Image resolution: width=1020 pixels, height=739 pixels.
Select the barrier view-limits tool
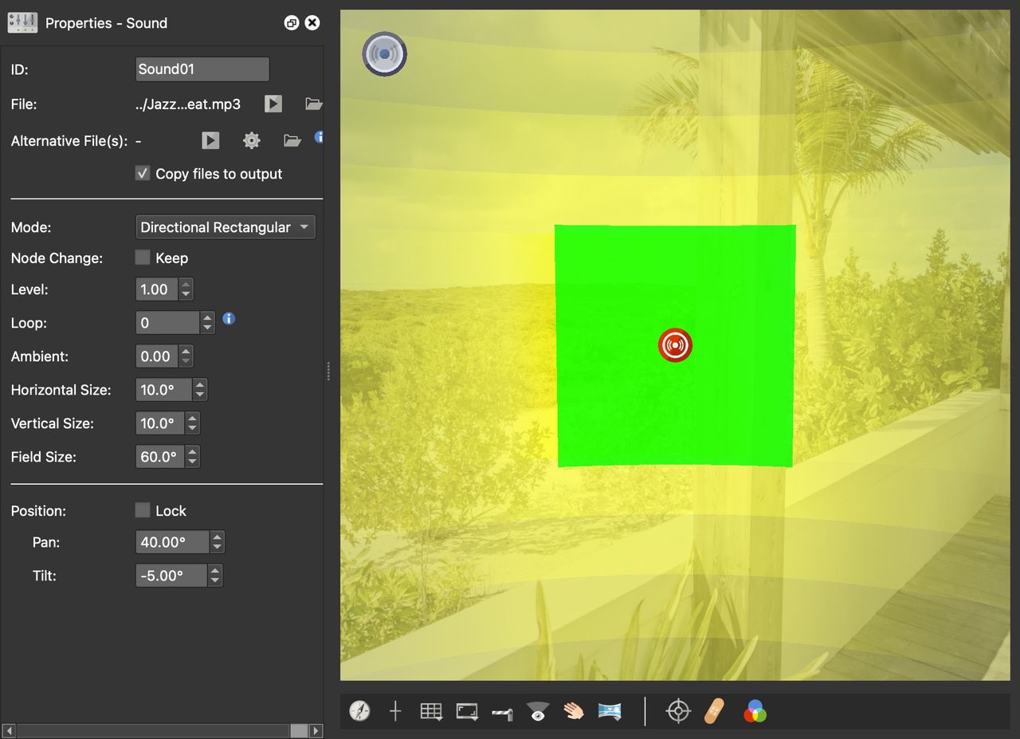503,713
